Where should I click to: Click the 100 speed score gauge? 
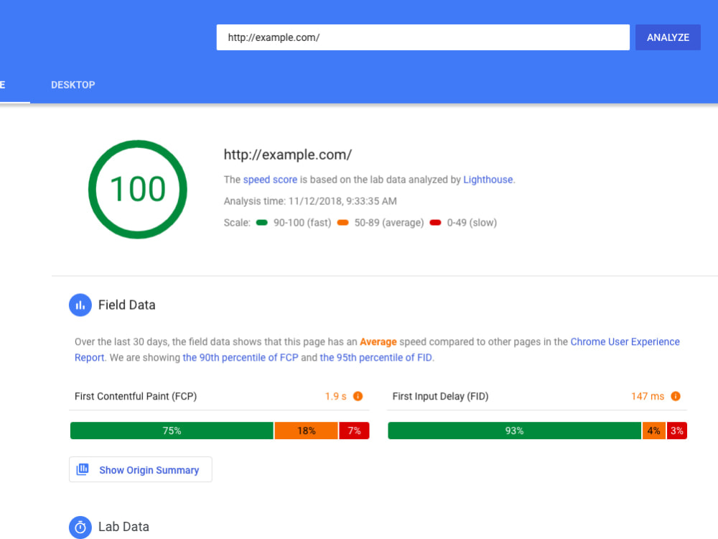pyautogui.click(x=138, y=189)
